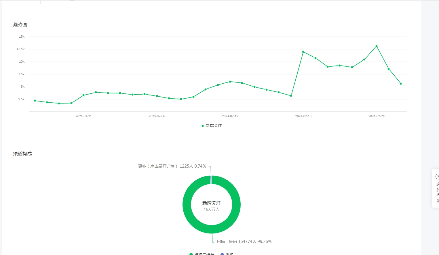Click the 5k y-axis label
This screenshot has height=255, width=439.
23,87
